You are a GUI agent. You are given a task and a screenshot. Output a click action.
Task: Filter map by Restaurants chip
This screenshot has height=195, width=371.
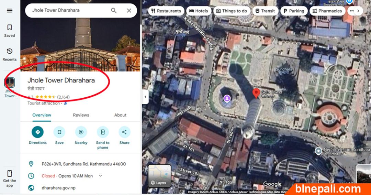[x=166, y=11]
